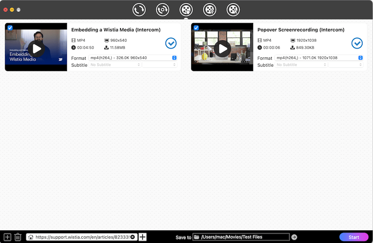The image size is (373, 243).
Task: Open No Subtitle dropdown for Embedding a Wistia Media
Action: [x=115, y=65]
